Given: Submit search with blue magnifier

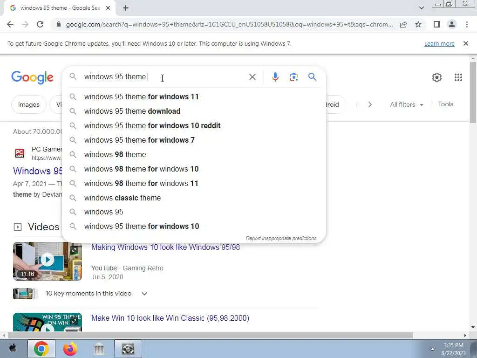Looking at the screenshot, I should [313, 77].
